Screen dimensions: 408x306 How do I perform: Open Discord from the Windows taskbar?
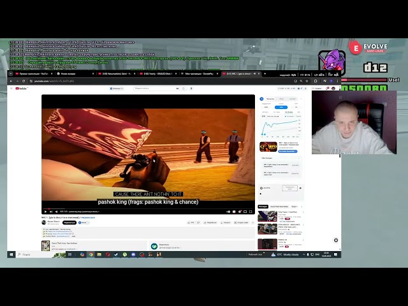pos(133,254)
